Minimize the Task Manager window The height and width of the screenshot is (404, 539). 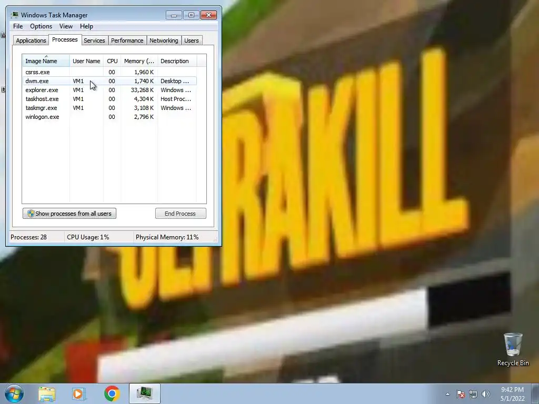(x=174, y=15)
